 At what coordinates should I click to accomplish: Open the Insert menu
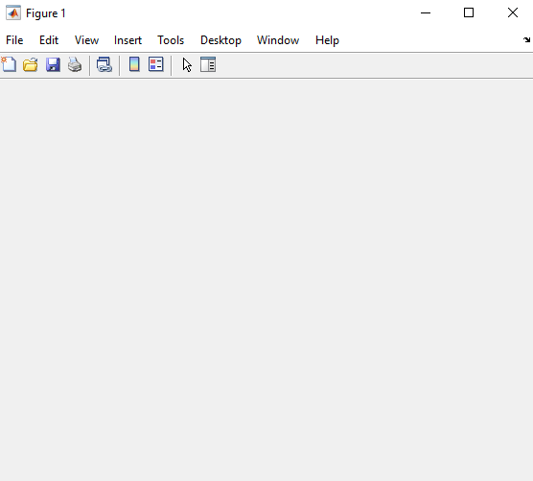127,40
